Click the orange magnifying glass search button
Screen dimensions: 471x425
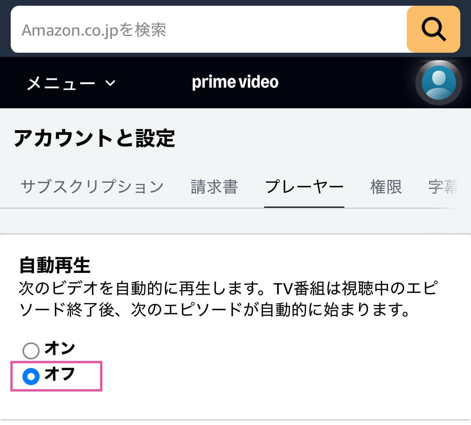click(x=433, y=29)
